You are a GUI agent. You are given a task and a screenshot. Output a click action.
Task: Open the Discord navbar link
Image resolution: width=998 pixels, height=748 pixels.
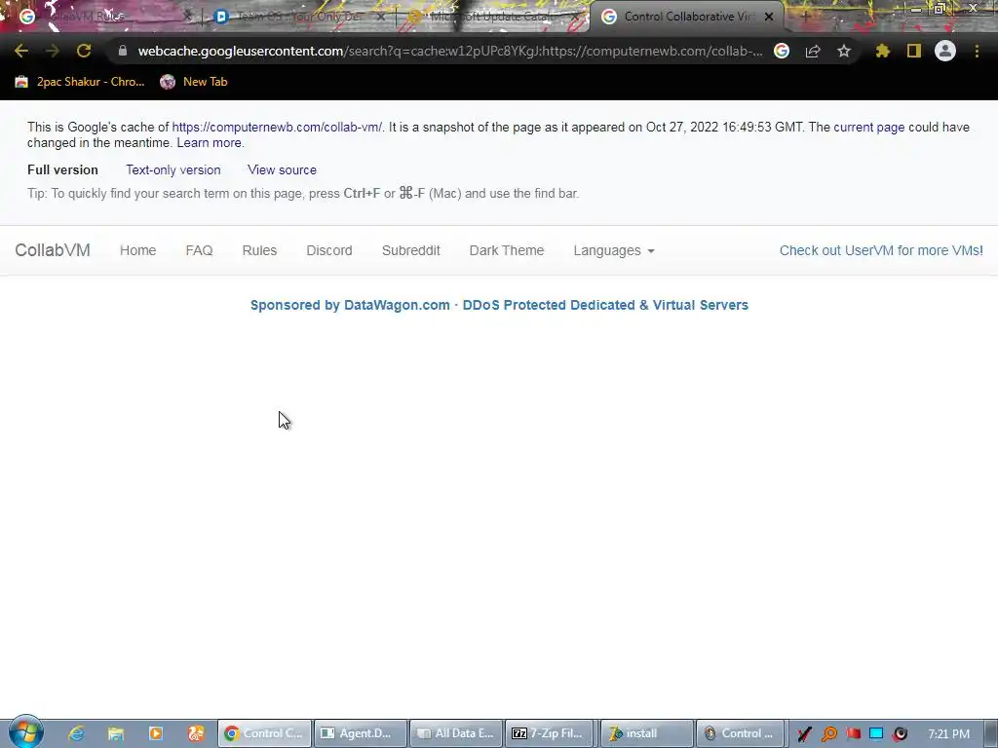[x=329, y=250]
